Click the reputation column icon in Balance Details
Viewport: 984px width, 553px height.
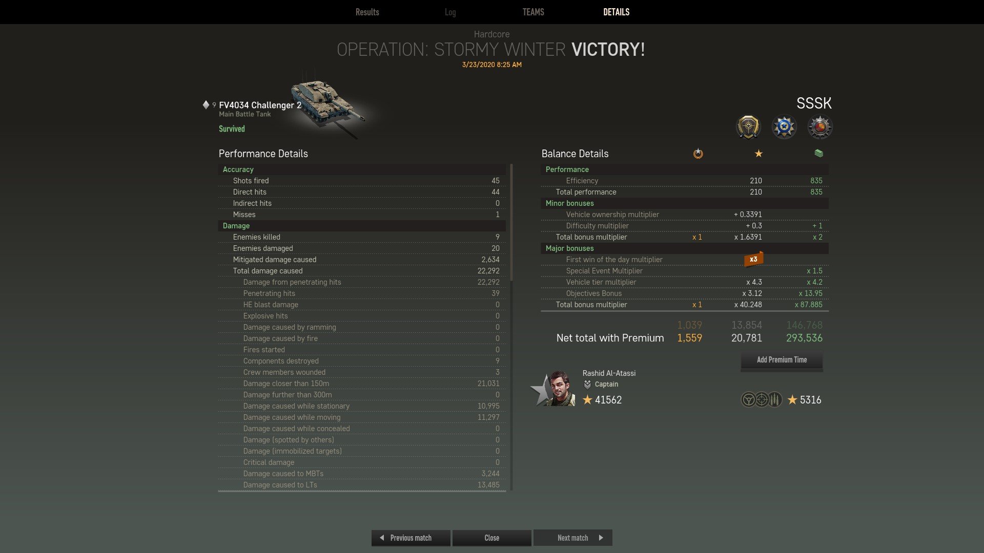click(x=698, y=154)
